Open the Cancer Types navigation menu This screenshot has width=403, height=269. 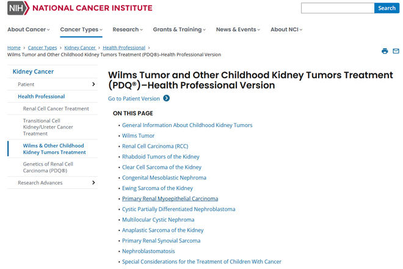pyautogui.click(x=81, y=29)
